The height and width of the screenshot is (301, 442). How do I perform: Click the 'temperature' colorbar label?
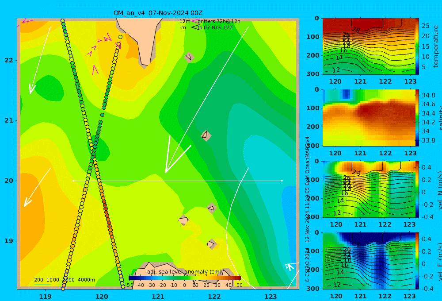pos(436,46)
